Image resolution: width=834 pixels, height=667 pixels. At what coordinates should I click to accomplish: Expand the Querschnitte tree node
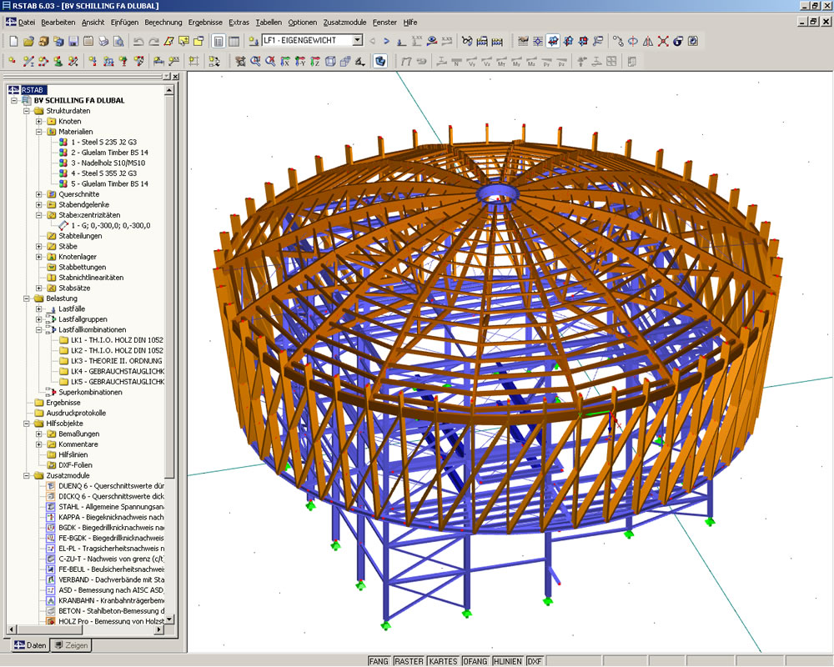click(x=39, y=194)
